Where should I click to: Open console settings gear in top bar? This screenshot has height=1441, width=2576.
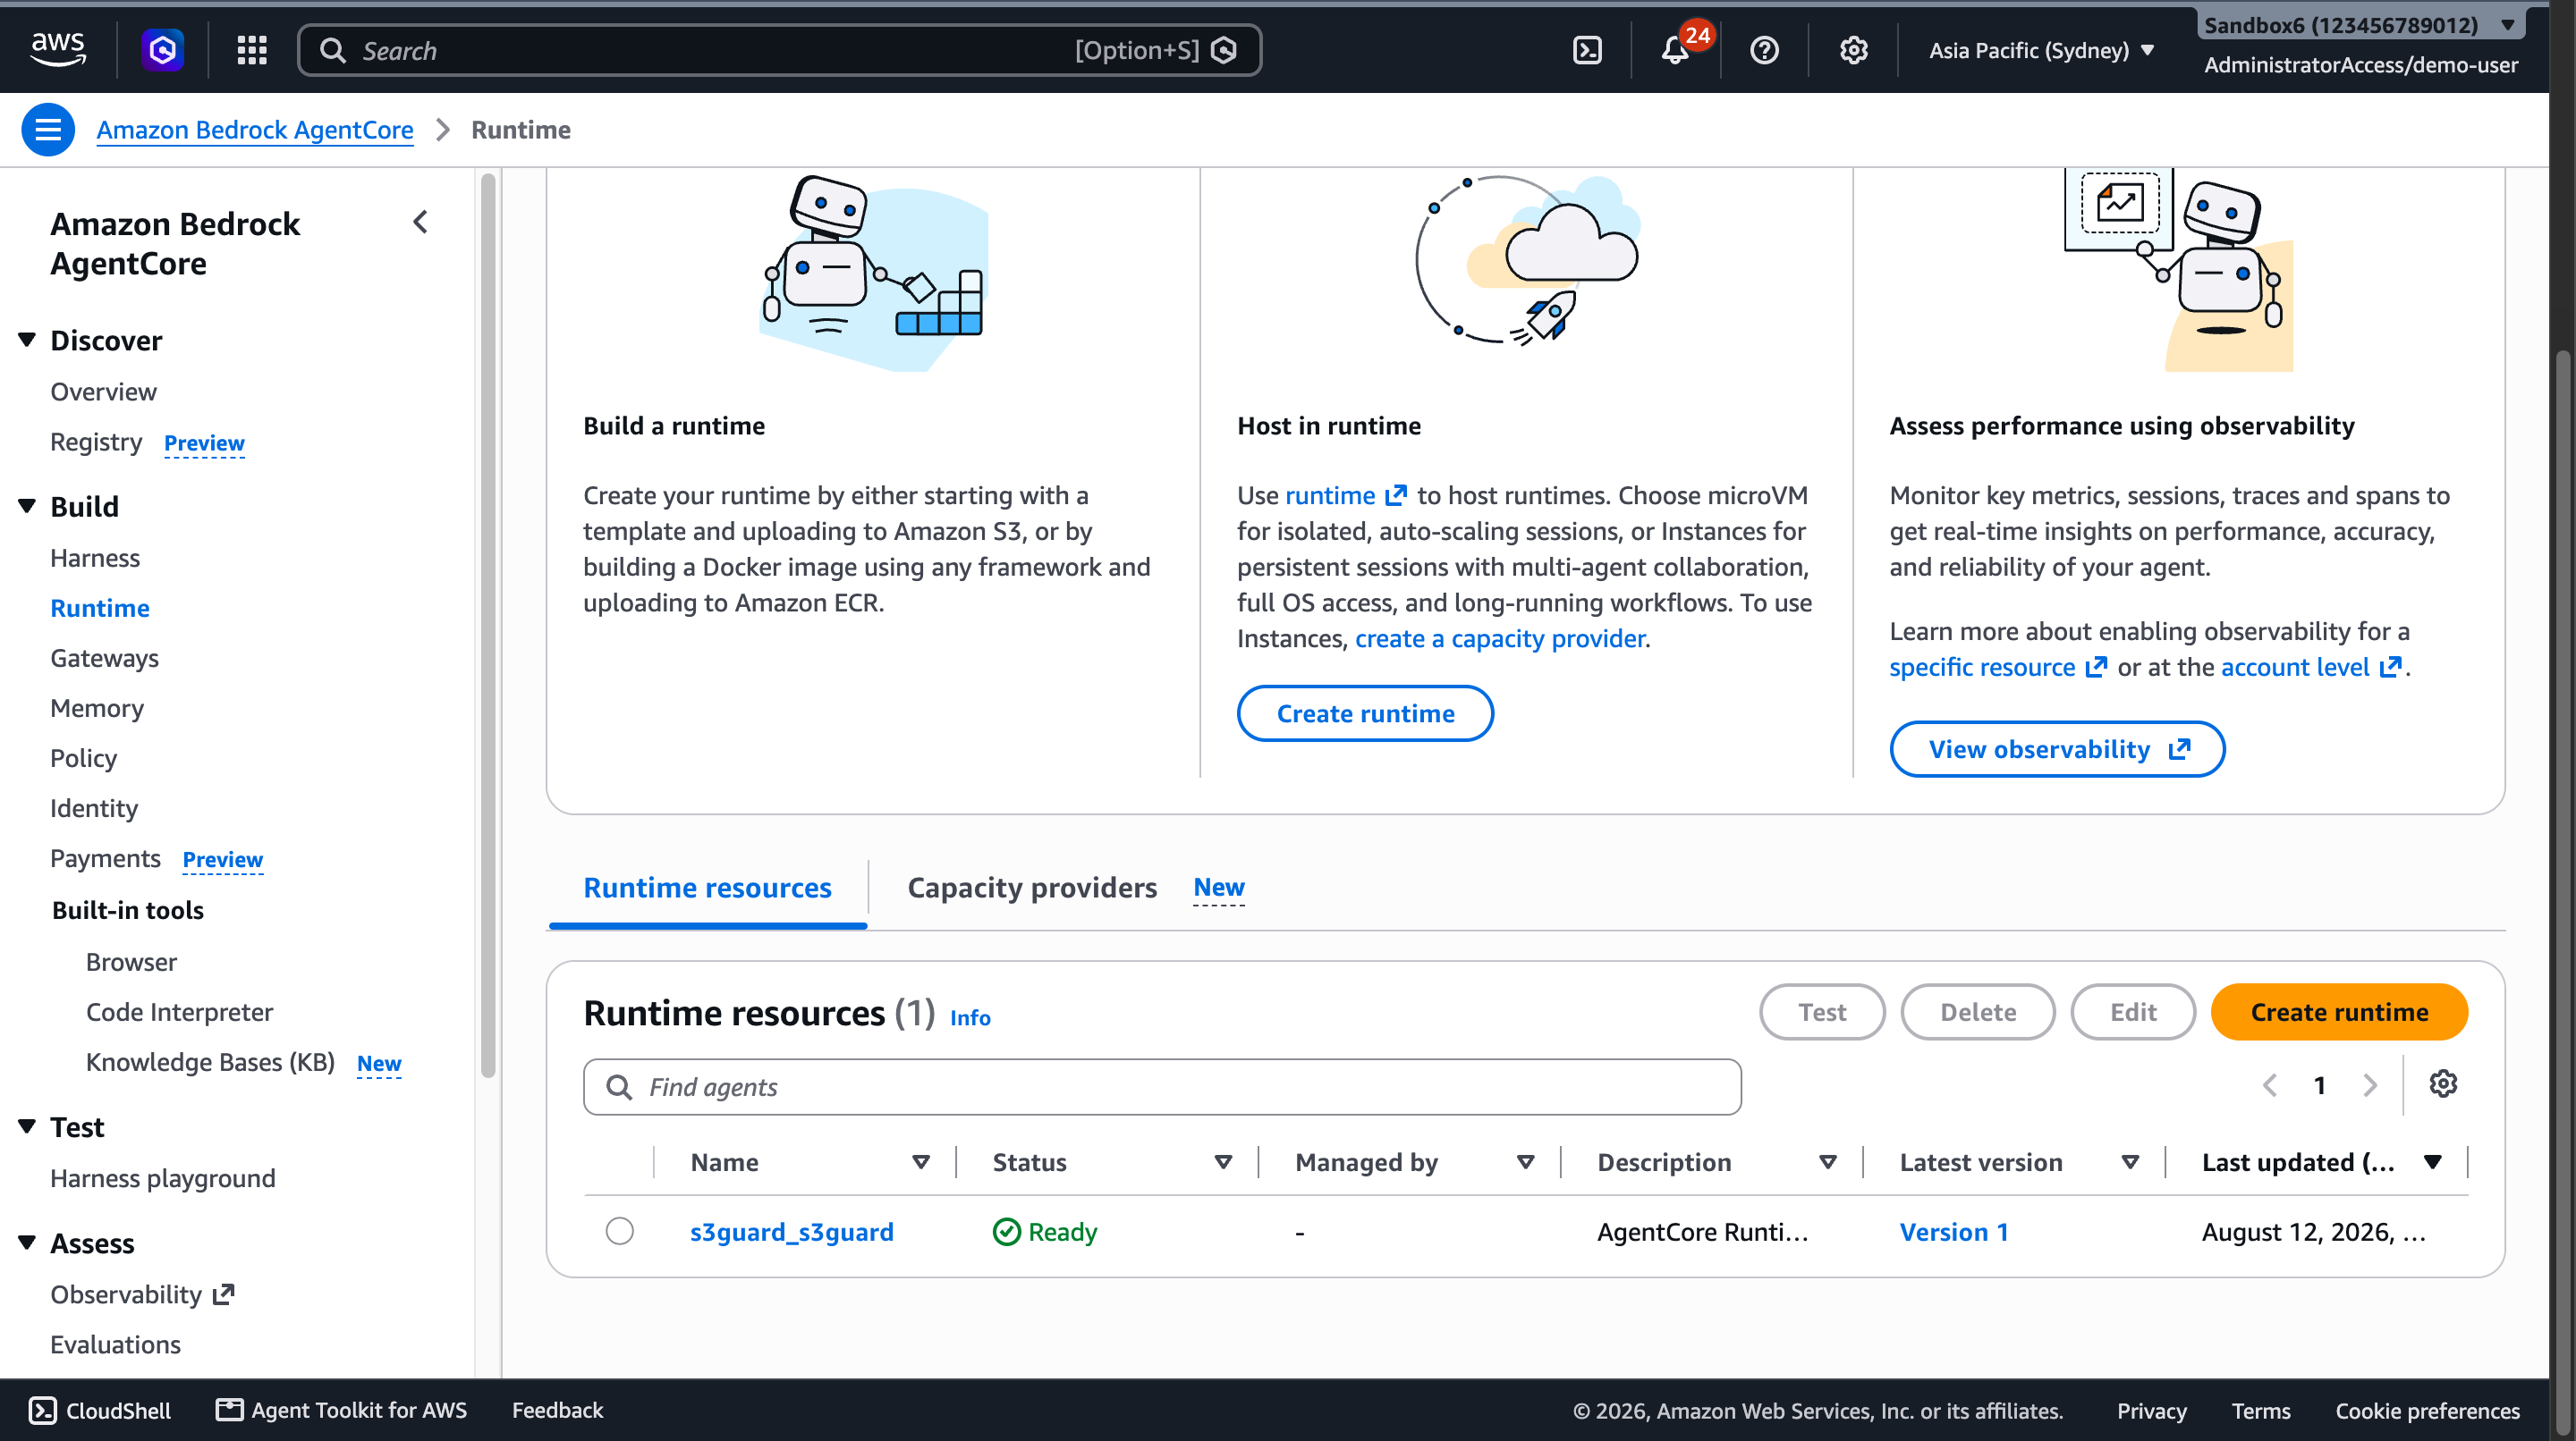click(x=1853, y=50)
